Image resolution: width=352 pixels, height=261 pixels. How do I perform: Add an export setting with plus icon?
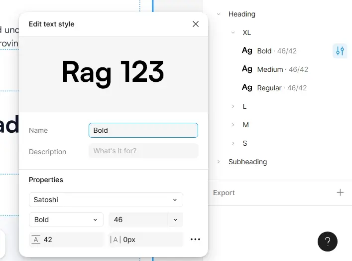click(340, 193)
